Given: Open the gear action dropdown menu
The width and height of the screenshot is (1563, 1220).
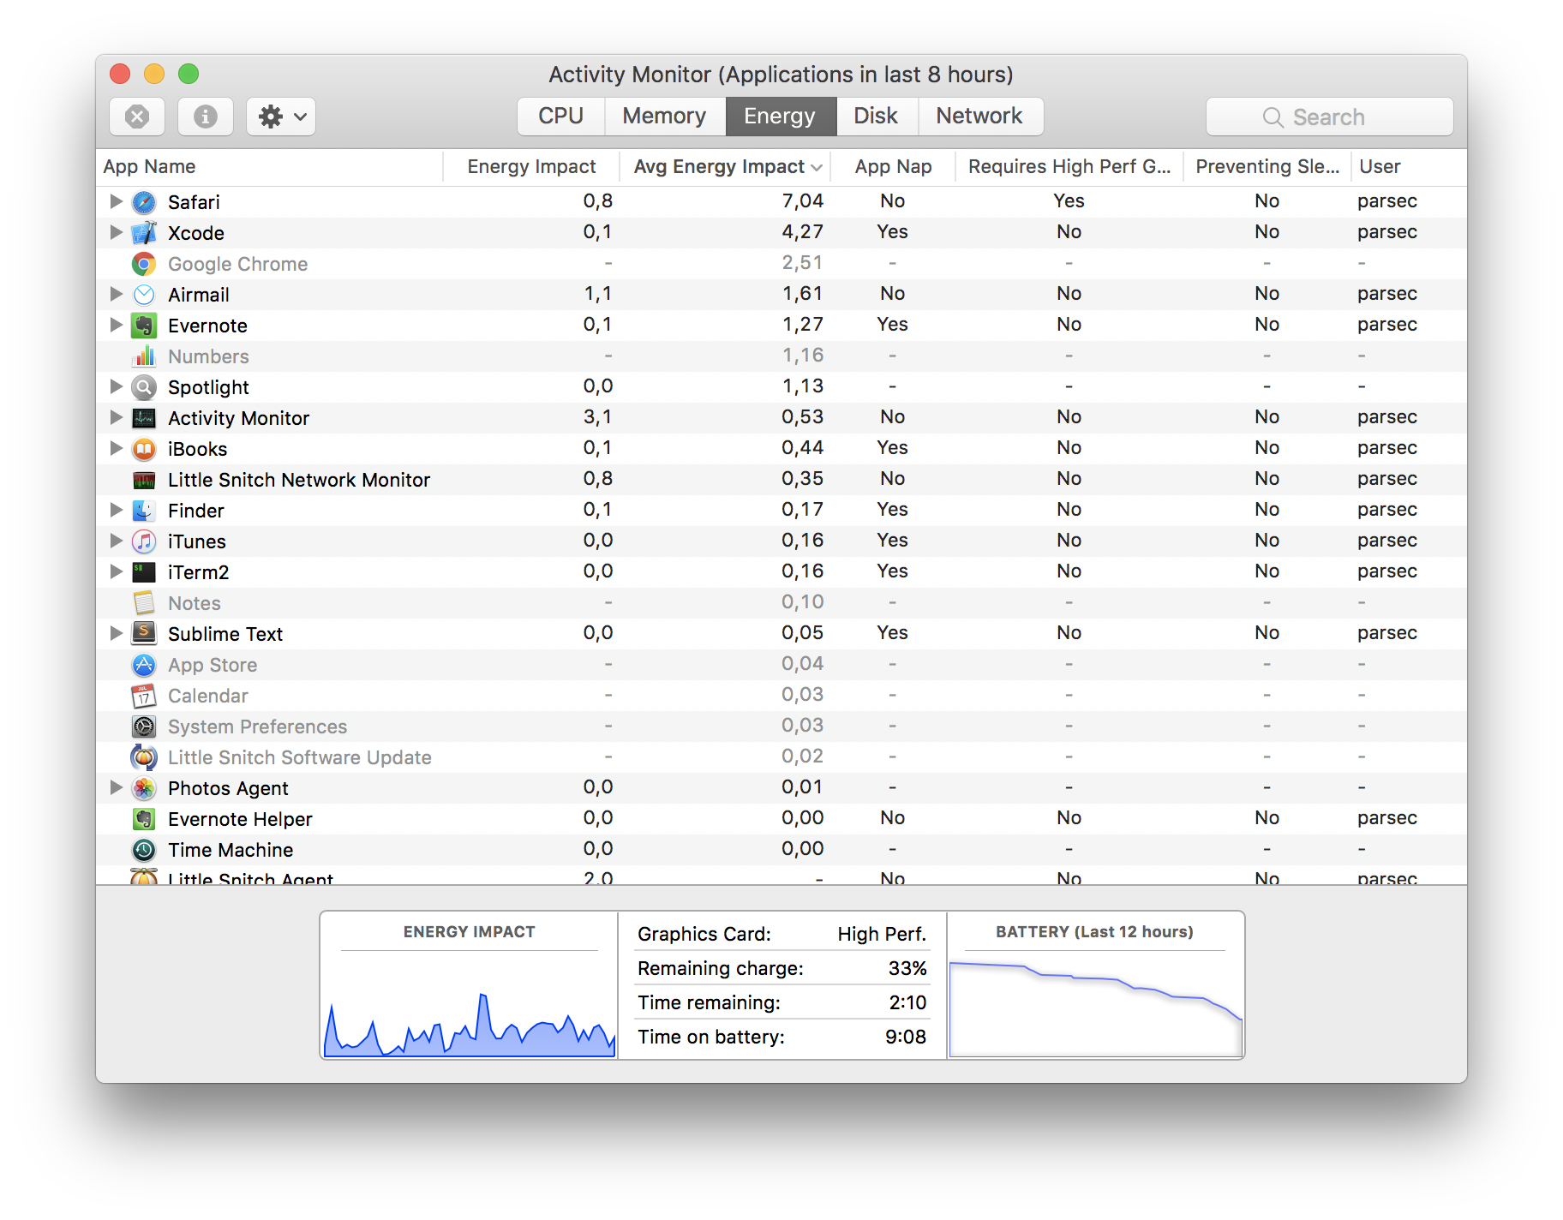Looking at the screenshot, I should (281, 117).
